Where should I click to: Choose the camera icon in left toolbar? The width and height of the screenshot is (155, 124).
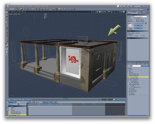(7, 49)
